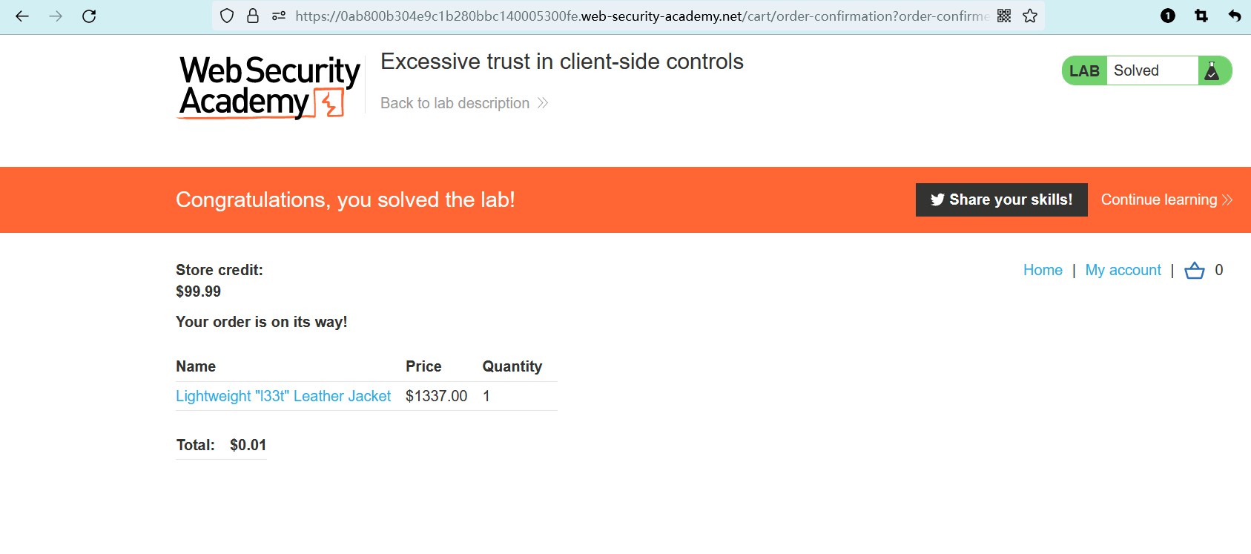Image resolution: width=1251 pixels, height=554 pixels.
Task: Click the curved undo arrow icon
Action: tap(1235, 16)
